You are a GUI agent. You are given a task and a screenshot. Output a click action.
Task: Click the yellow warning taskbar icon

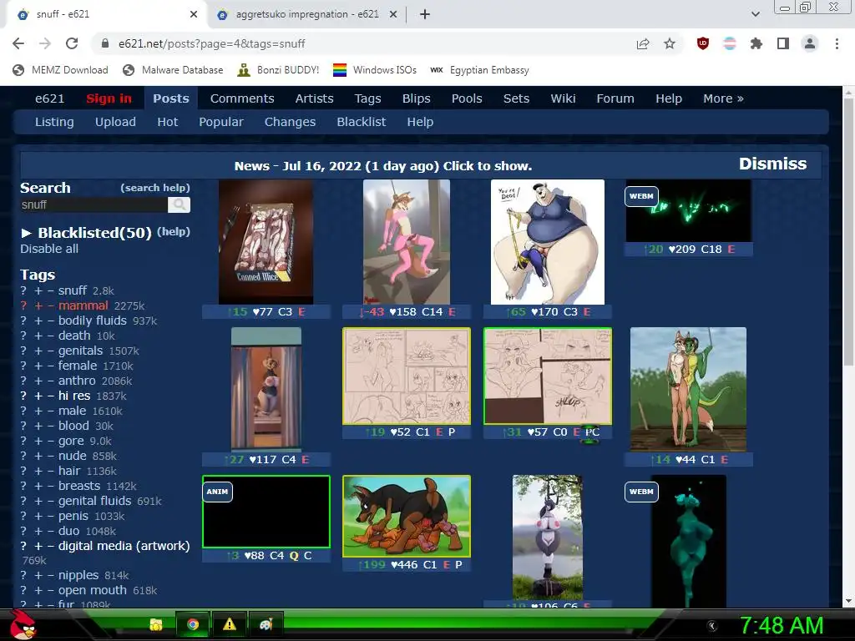pyautogui.click(x=230, y=624)
